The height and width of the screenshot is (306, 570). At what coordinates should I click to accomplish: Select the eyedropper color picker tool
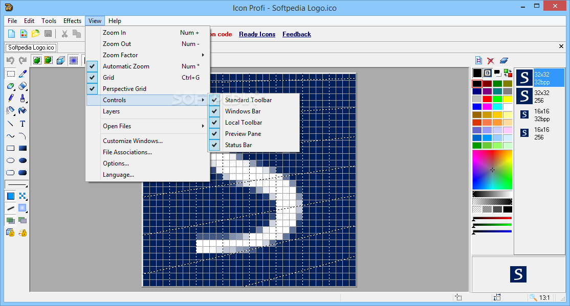click(23, 74)
